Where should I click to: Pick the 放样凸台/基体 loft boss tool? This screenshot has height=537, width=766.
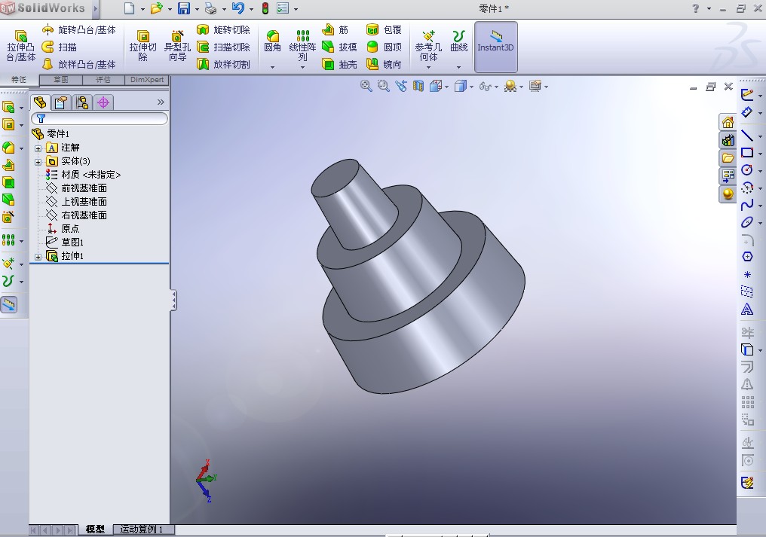pyautogui.click(x=79, y=65)
